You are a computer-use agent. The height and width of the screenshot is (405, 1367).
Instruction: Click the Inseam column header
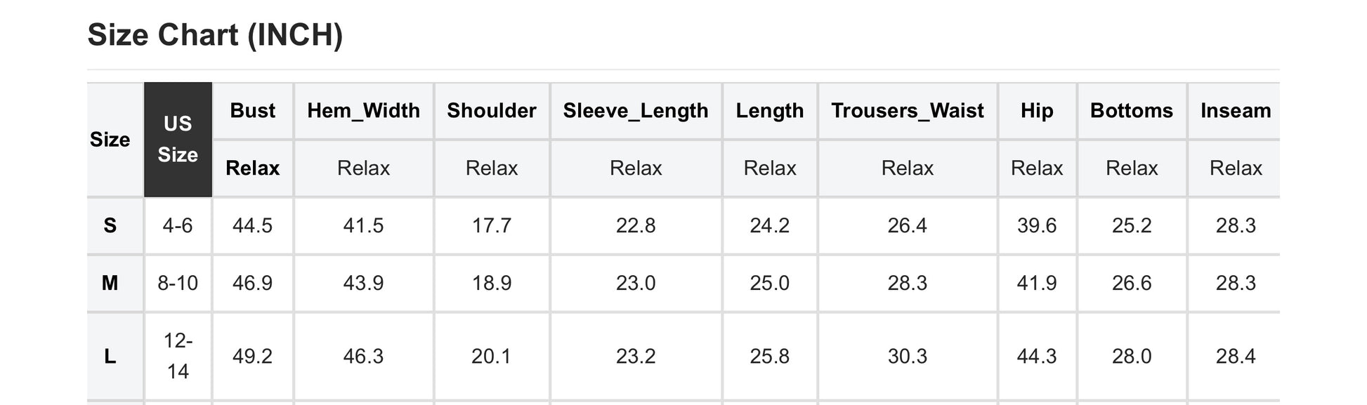1235,111
